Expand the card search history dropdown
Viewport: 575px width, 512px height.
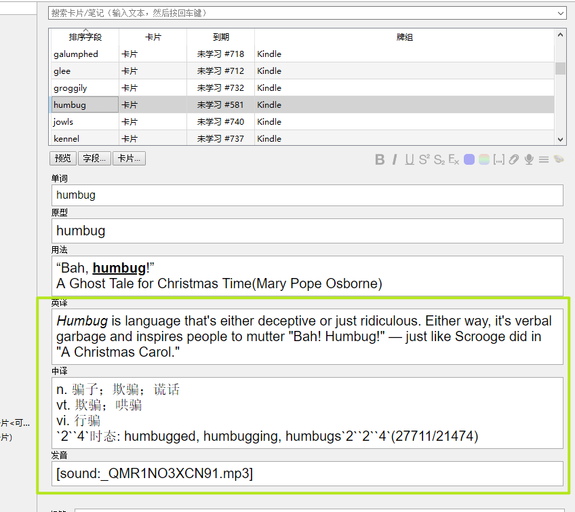coord(560,14)
